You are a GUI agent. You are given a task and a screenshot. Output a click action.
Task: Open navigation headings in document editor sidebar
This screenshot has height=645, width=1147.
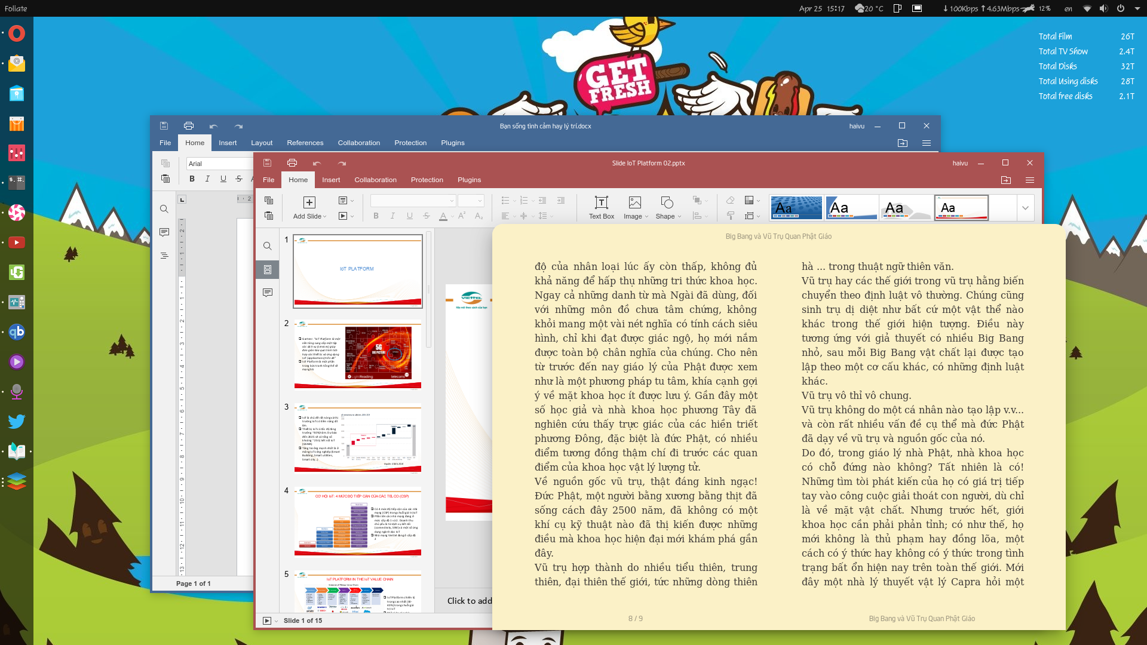[164, 256]
